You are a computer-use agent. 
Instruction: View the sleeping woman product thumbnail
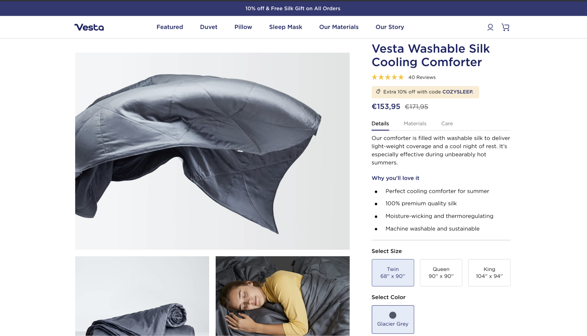[x=283, y=296]
